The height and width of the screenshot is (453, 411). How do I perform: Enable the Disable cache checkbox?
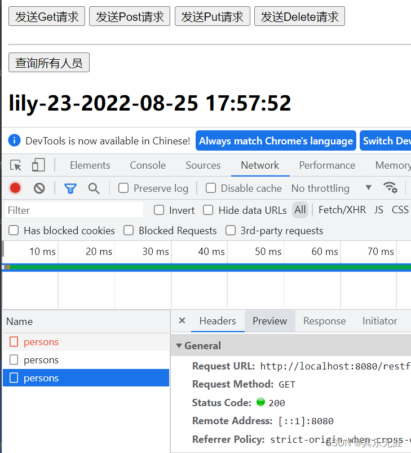coord(211,188)
